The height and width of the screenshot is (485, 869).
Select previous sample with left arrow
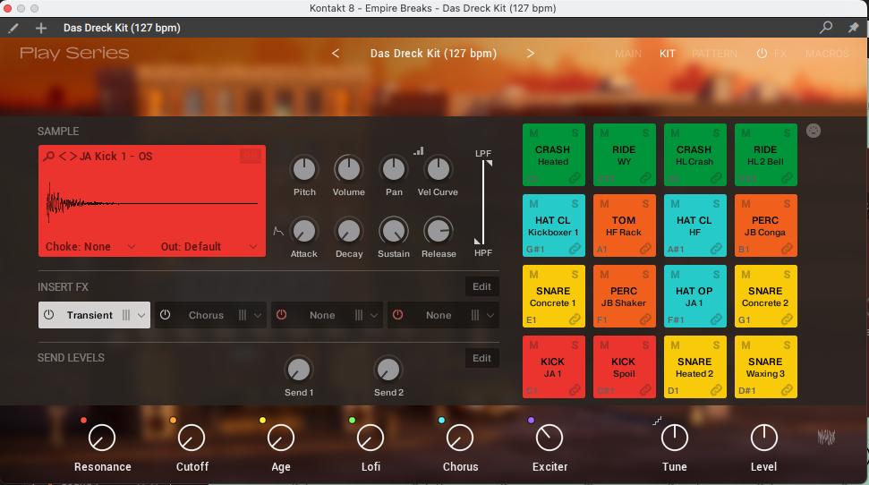click(x=63, y=157)
